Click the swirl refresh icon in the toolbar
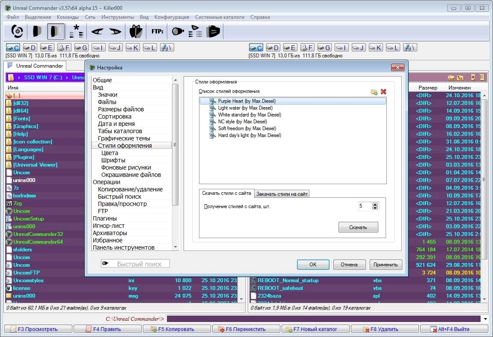This screenshot has height=337, width=493. [x=17, y=31]
